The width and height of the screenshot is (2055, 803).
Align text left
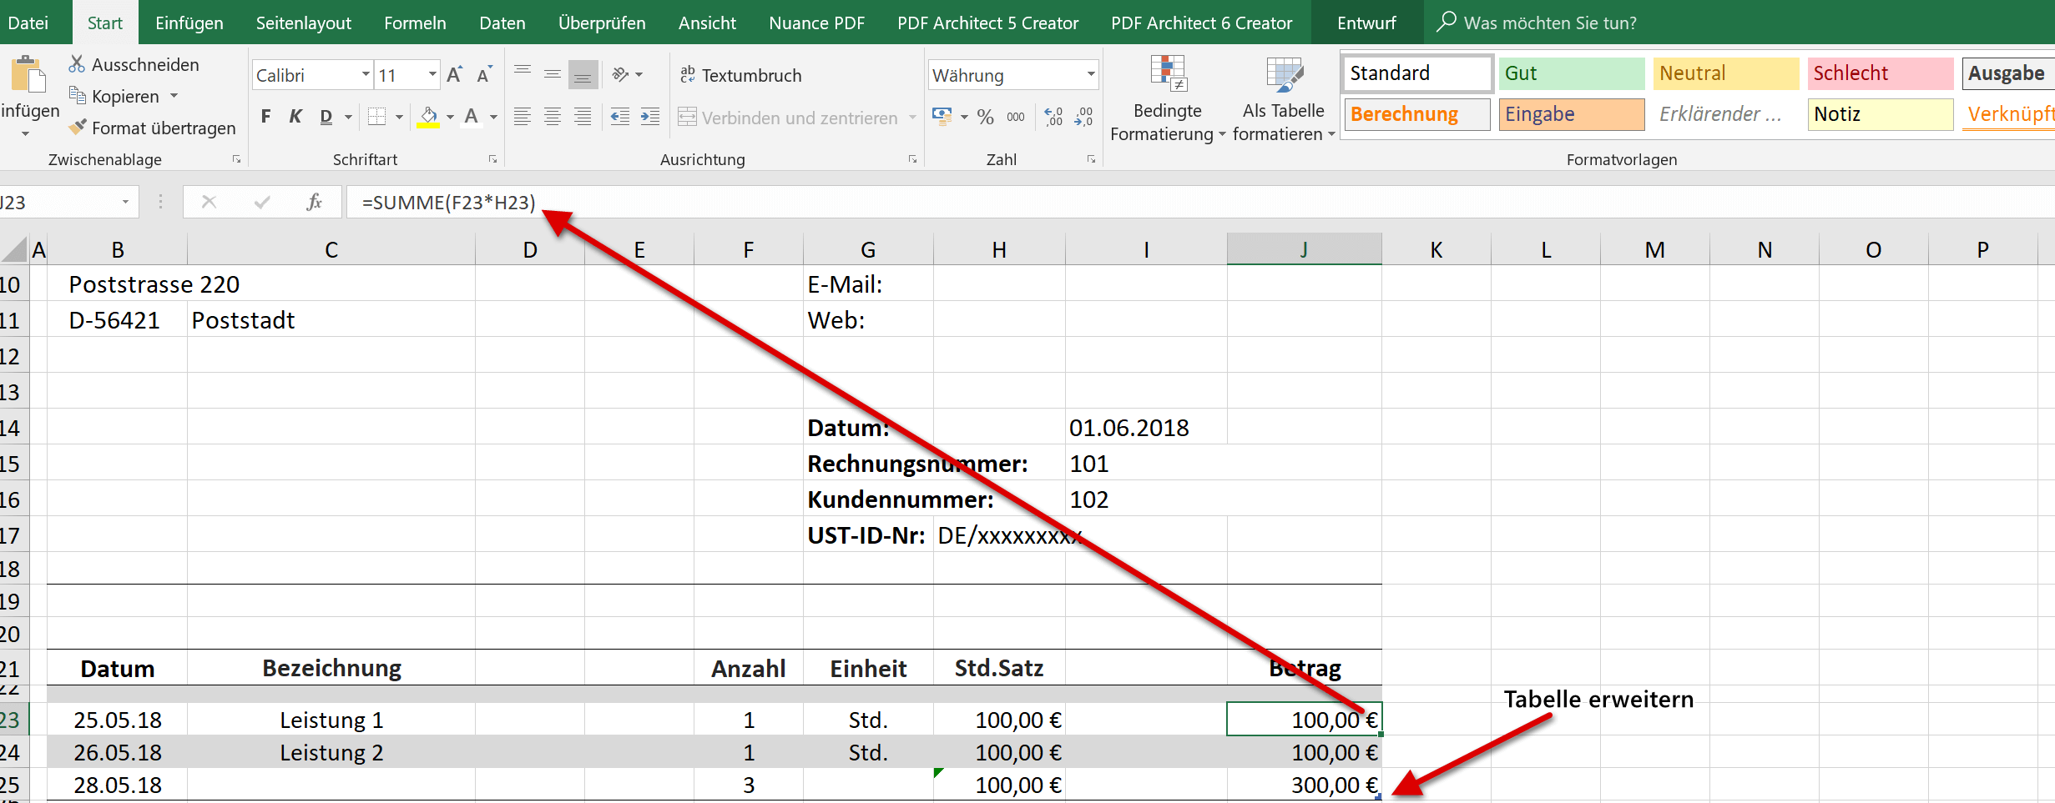[x=523, y=117]
